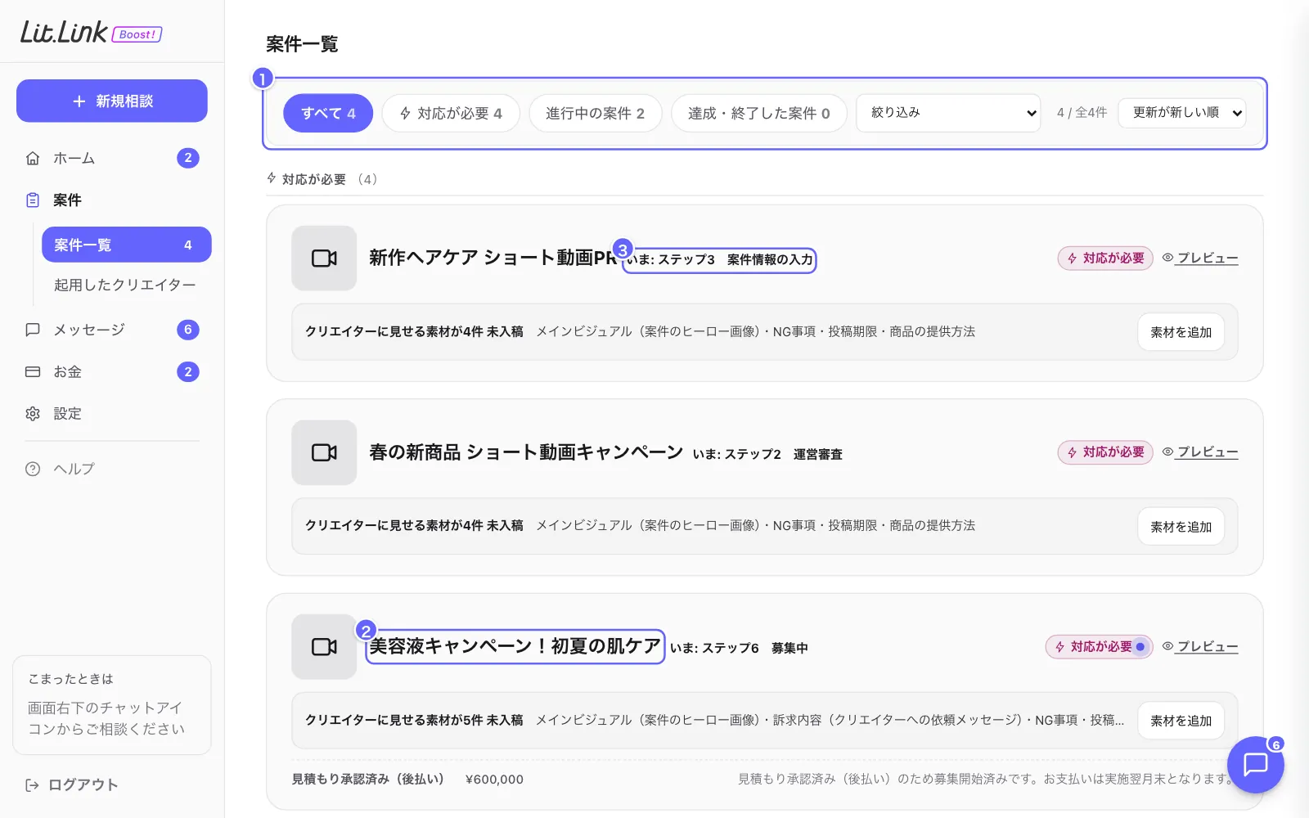Click the eye icon on 春の新商品 card
This screenshot has height=818, width=1309.
(1168, 452)
